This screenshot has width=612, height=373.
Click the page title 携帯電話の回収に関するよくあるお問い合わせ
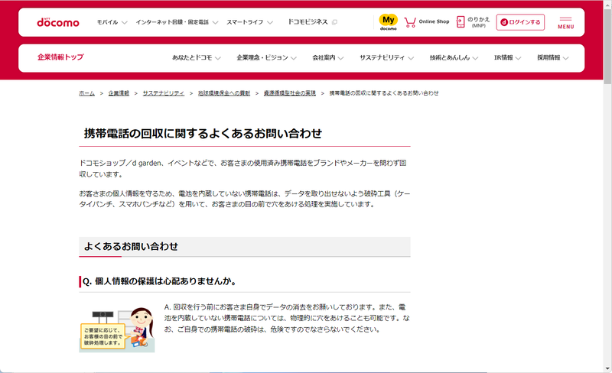pos(203,134)
